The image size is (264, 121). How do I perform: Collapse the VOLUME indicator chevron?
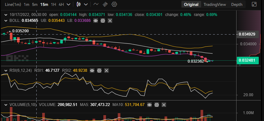coord(6,105)
